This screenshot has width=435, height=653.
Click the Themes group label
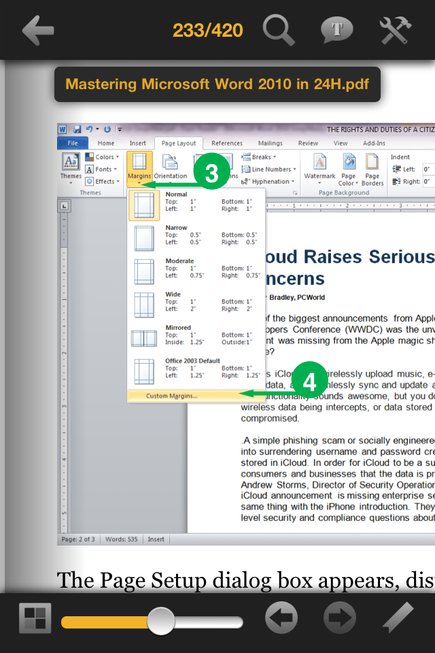90,192
